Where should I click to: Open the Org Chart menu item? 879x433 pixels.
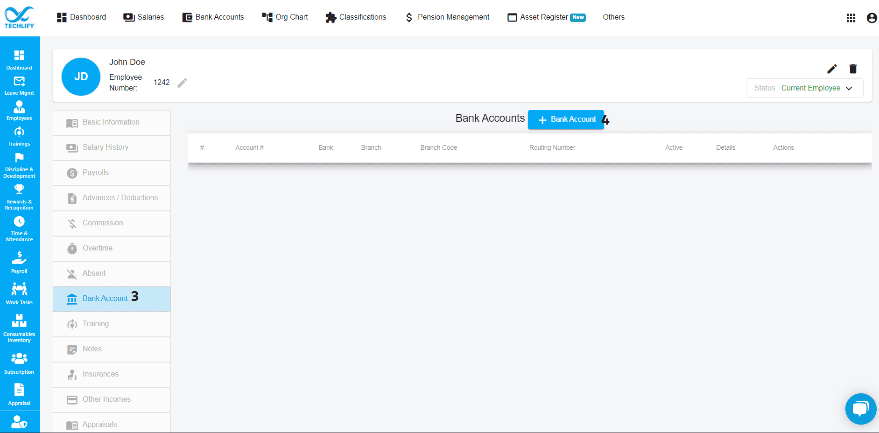285,17
